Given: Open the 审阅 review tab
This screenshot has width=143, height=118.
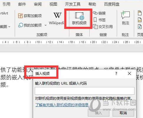Looking at the screenshot, I should (38, 4).
